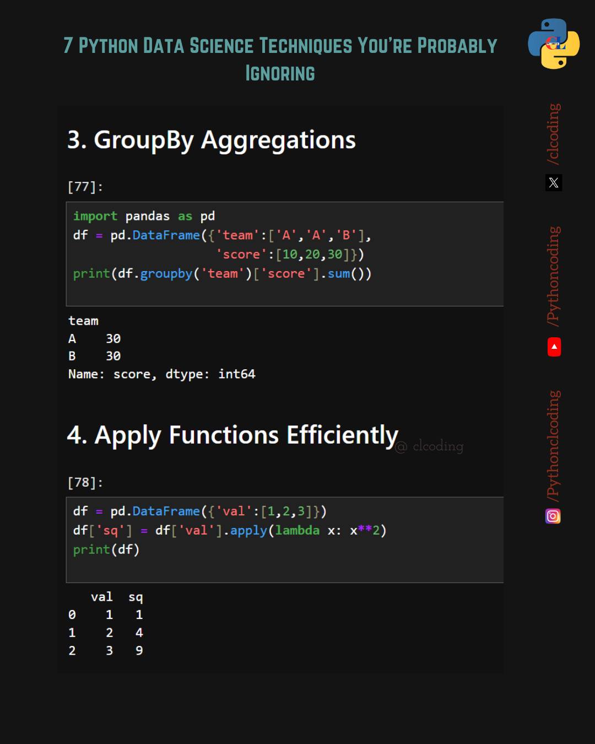Click inside the groupby code cell

pyautogui.click(x=285, y=254)
